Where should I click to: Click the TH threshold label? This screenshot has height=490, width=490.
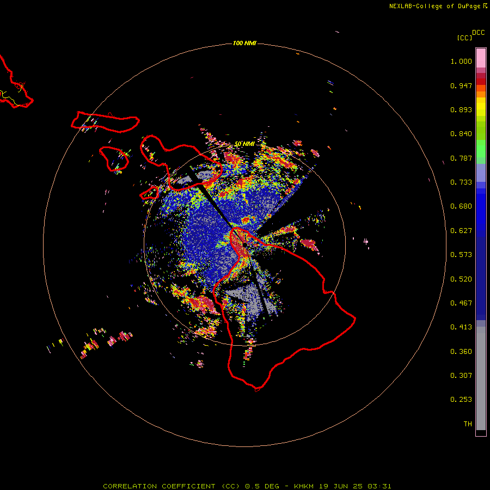tap(468, 424)
